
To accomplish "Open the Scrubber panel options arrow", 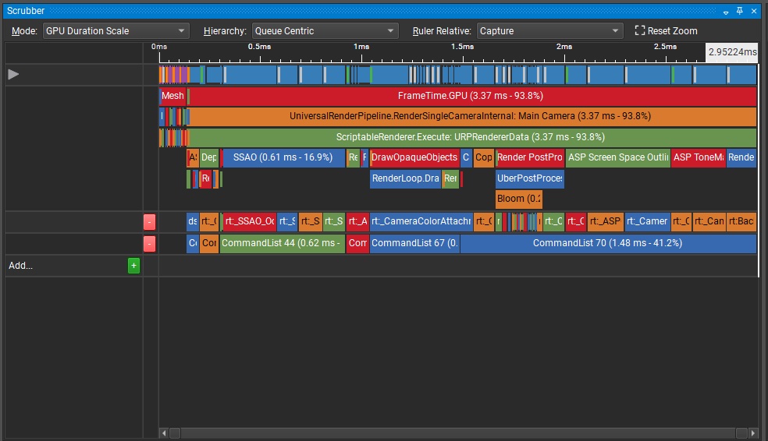I will click(726, 11).
